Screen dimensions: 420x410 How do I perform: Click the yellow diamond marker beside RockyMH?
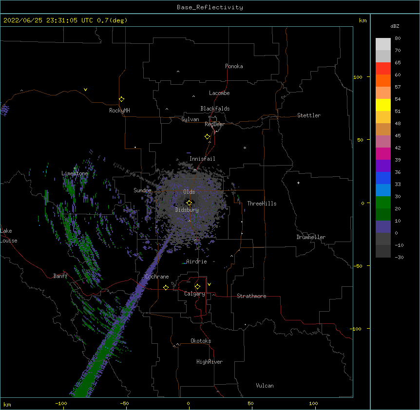pos(122,99)
